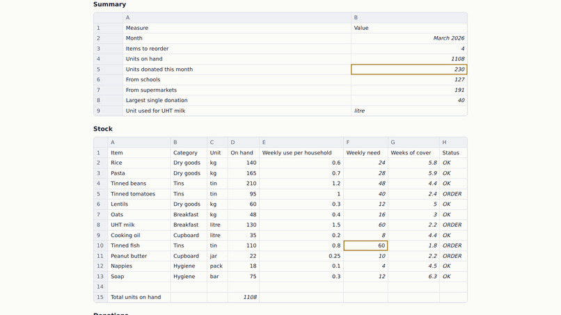The width and height of the screenshot is (561, 315).
Task: Click the 'Nappies' item cell
Action: 139,266
